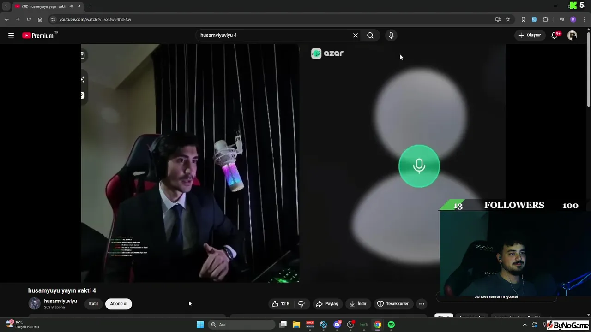View site information icon in address bar
Screen dimensions: 591x332
(x=53, y=19)
